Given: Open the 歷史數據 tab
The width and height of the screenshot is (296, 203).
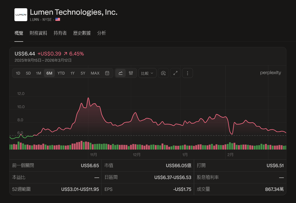Looking at the screenshot, I should click(x=82, y=33).
